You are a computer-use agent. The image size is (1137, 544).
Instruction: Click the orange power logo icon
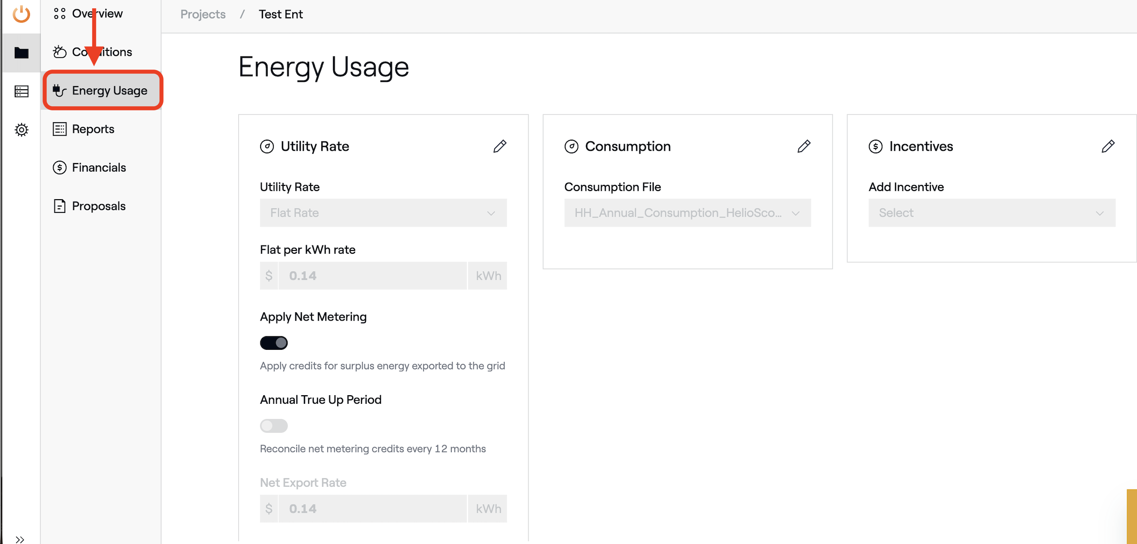point(21,14)
